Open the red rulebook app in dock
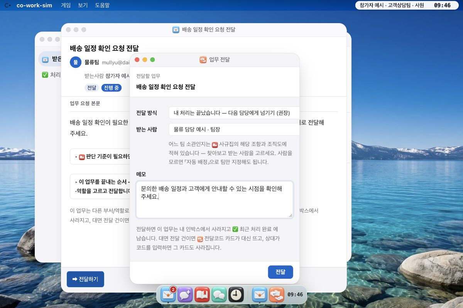463x308 pixels. coord(202,295)
